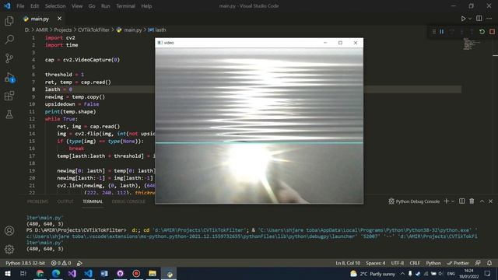
Task: Maximize the video OpenCV window
Action: pos(340,43)
